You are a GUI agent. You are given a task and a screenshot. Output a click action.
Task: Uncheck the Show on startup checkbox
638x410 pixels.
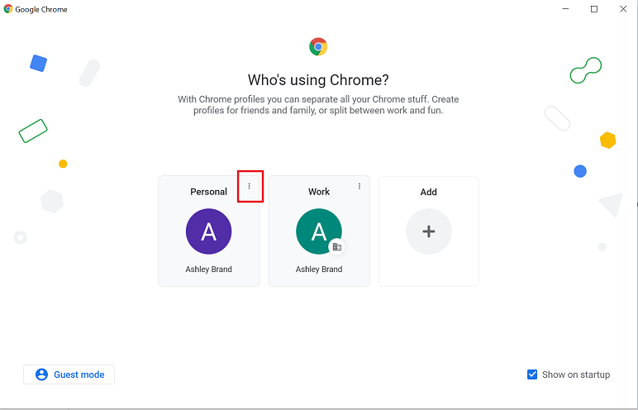[532, 374]
